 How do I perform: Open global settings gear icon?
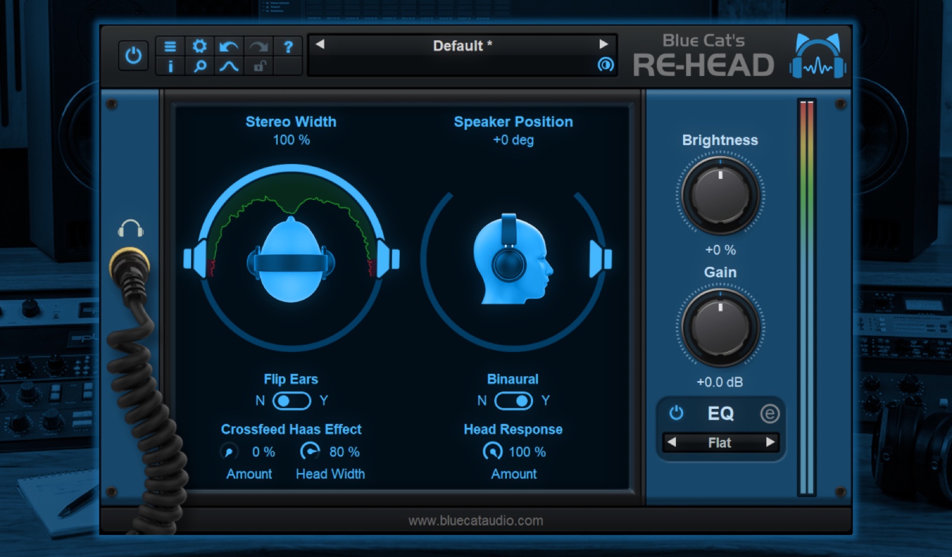[199, 46]
